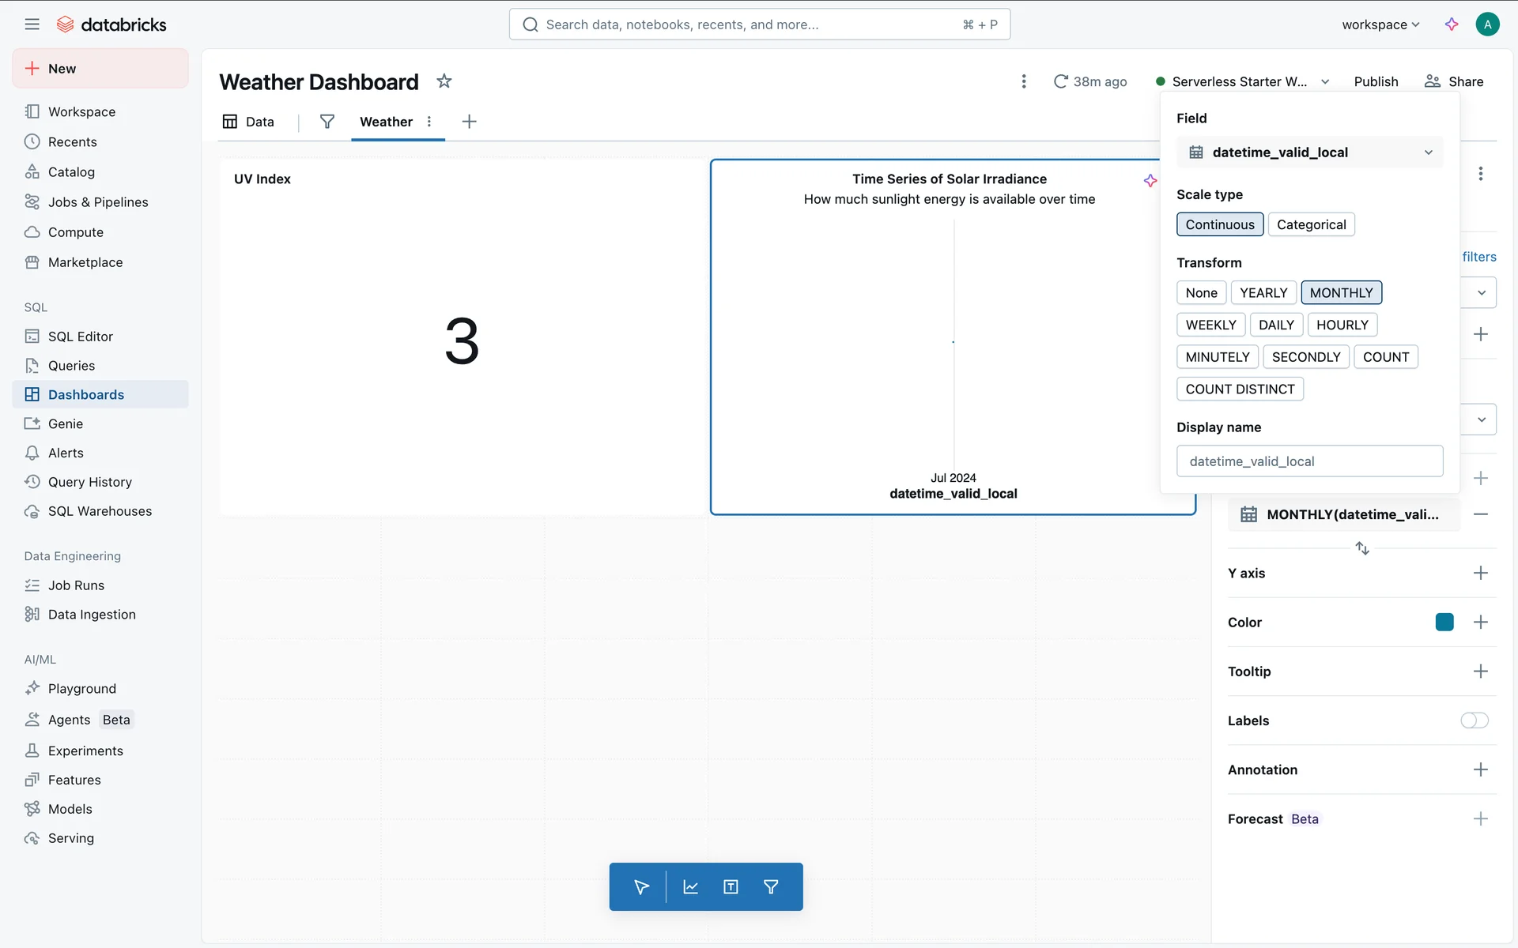Select Categorical scale type
The height and width of the screenshot is (948, 1518).
[x=1311, y=224]
